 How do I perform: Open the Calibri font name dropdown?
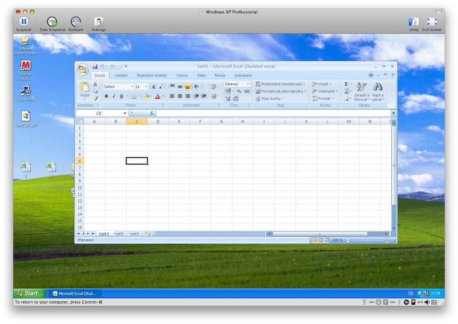[x=132, y=87]
